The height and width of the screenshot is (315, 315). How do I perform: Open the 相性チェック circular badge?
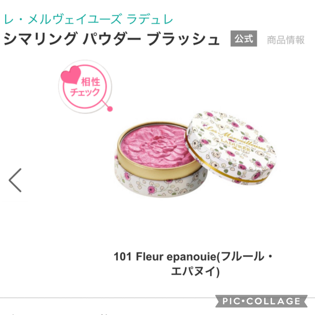click(85, 86)
